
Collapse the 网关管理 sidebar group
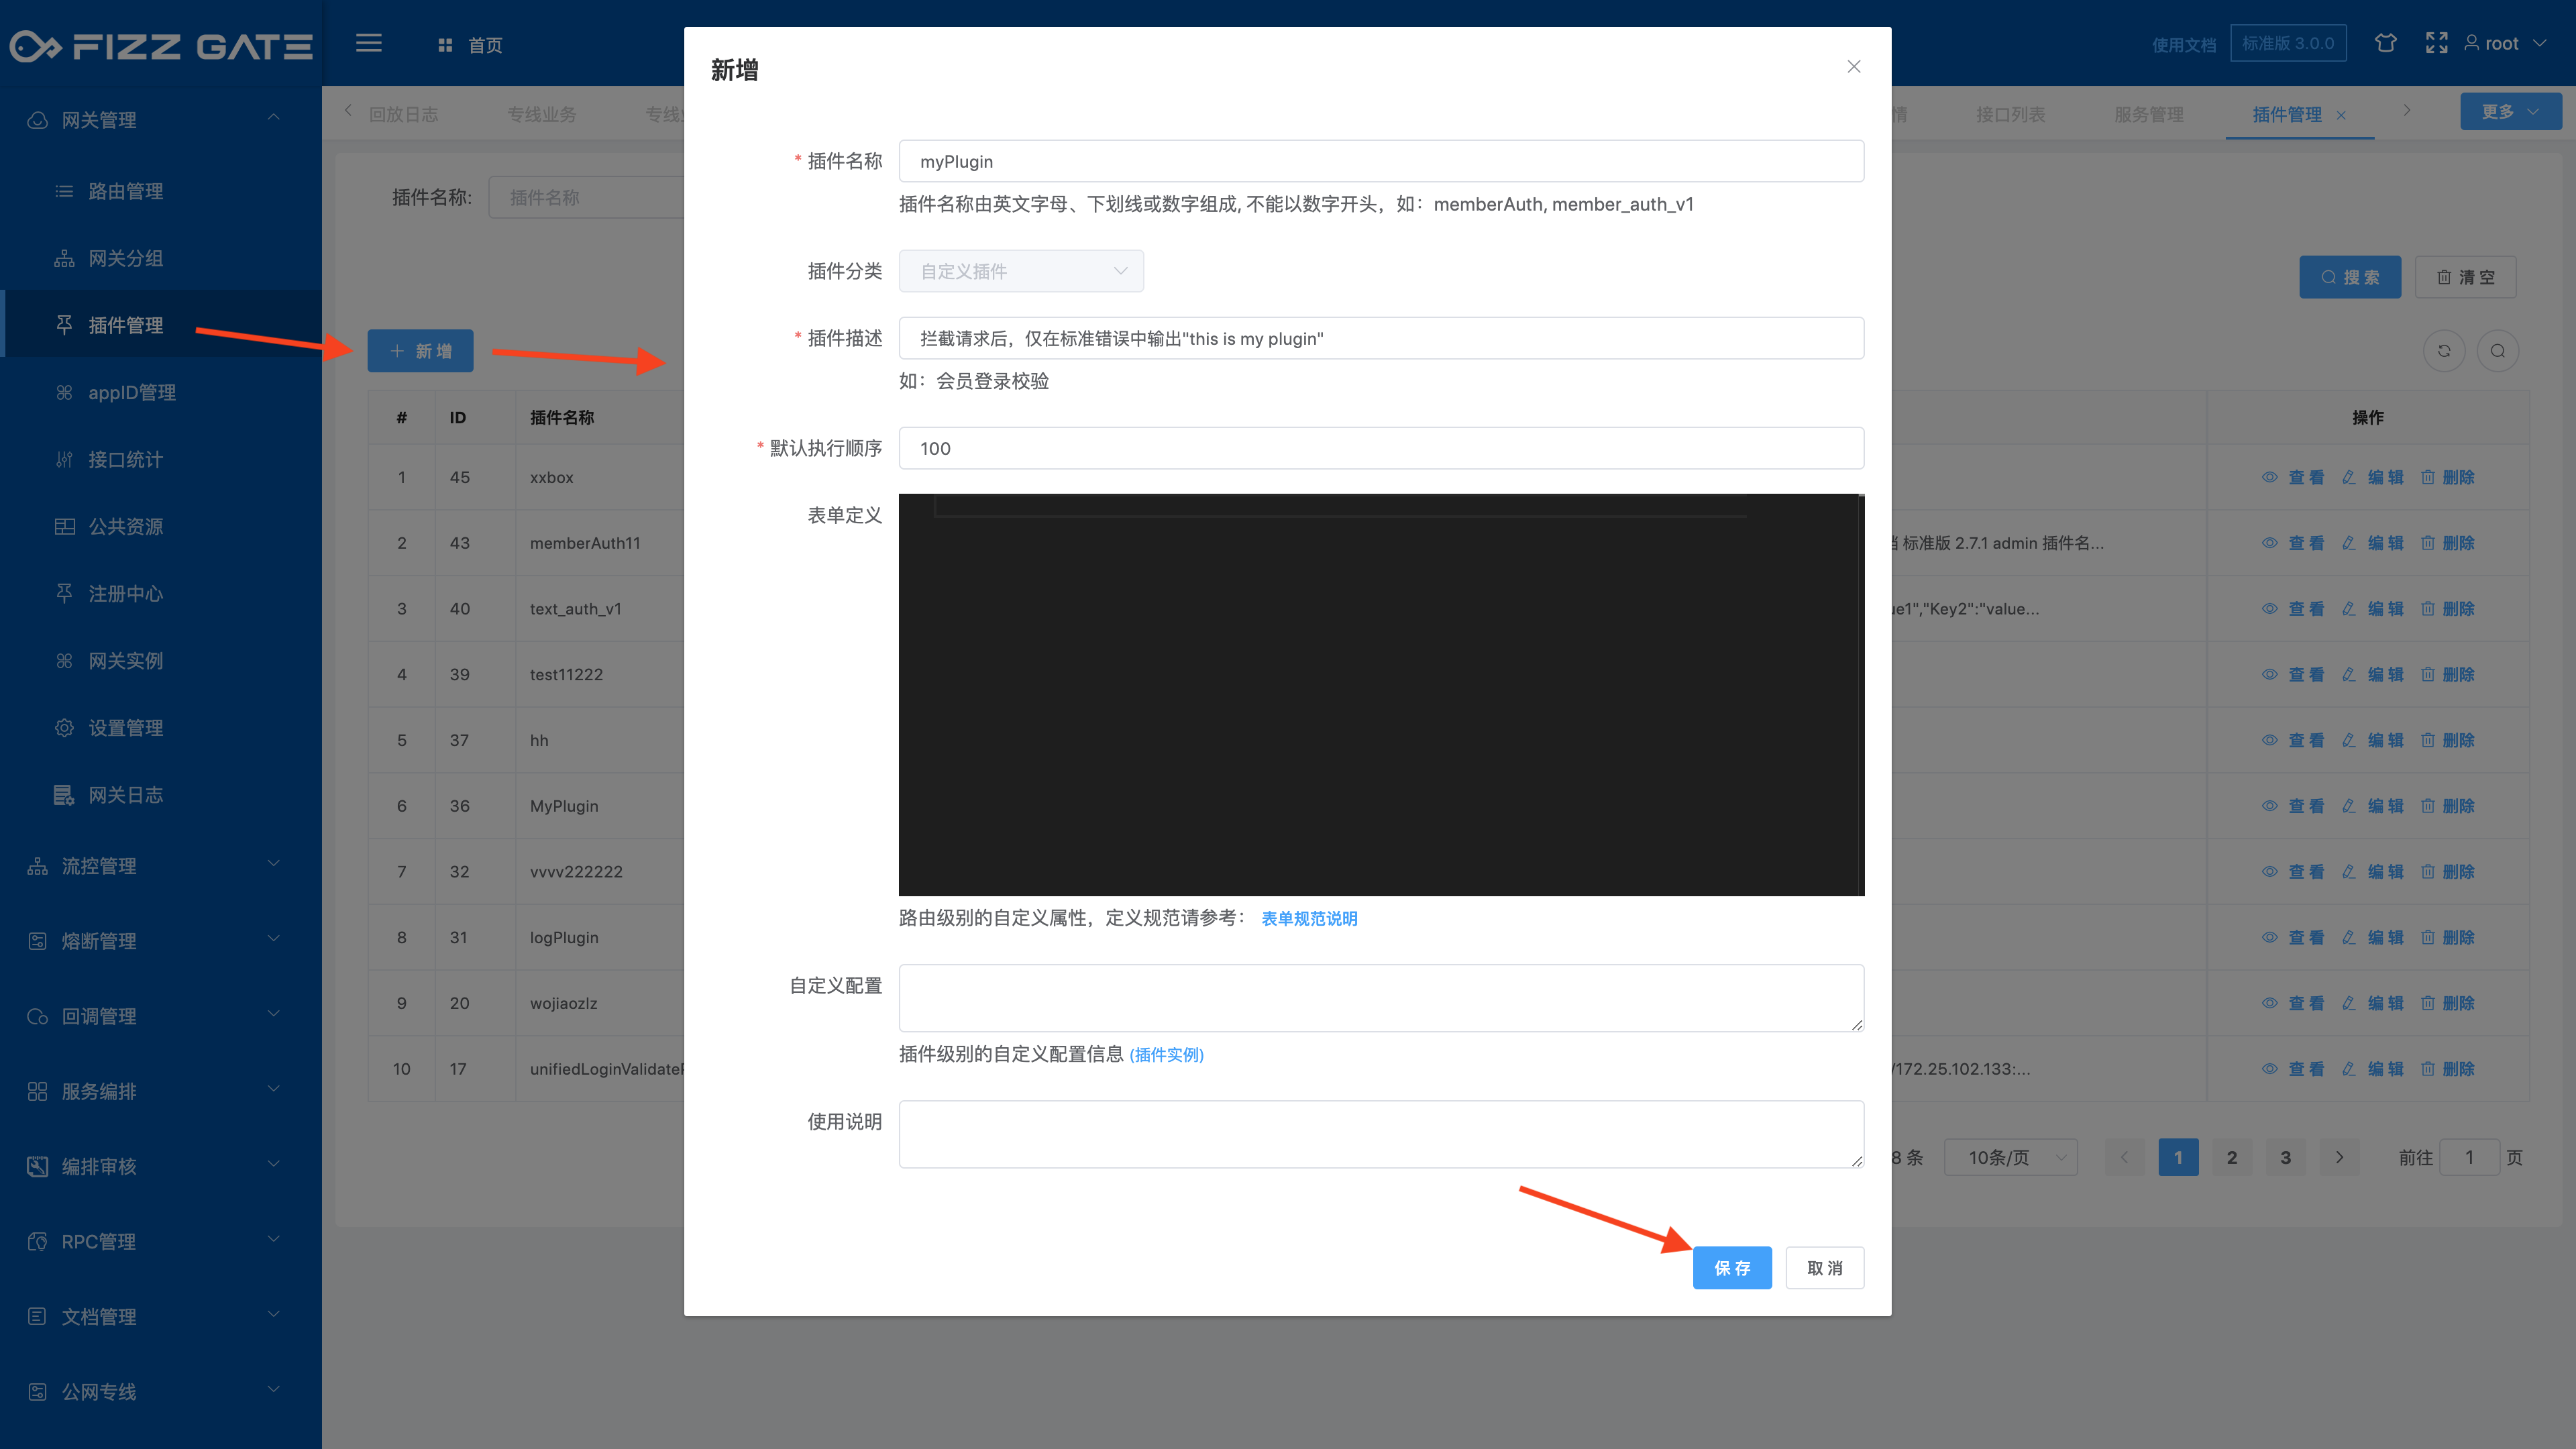tap(161, 120)
